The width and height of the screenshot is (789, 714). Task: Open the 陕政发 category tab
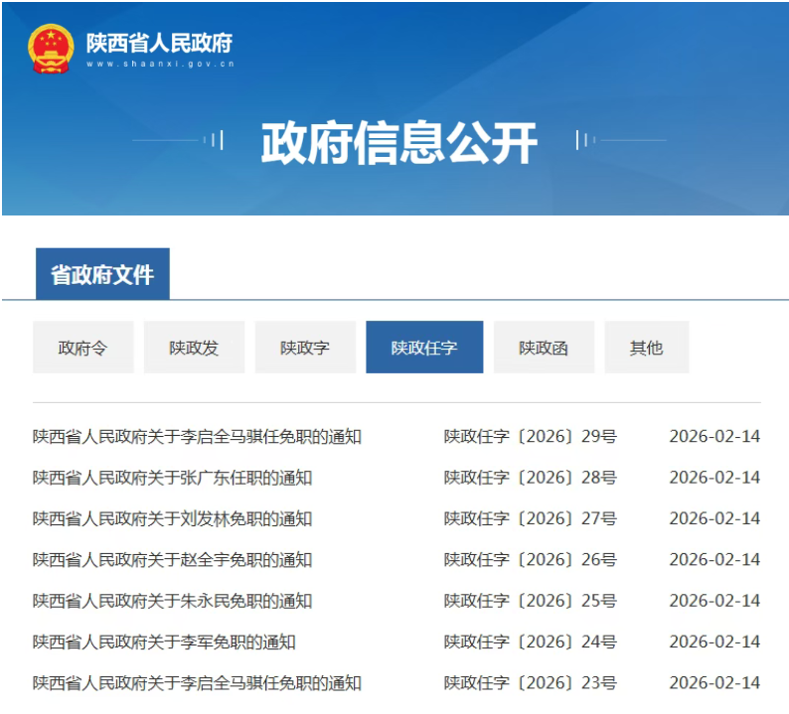point(194,348)
